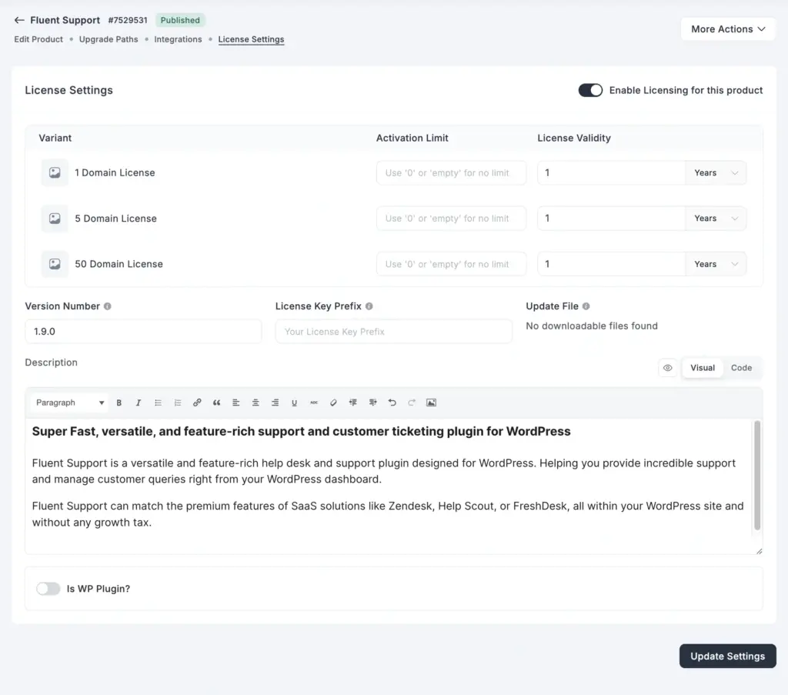Insert a bulleted list
This screenshot has height=695, width=788.
point(158,403)
